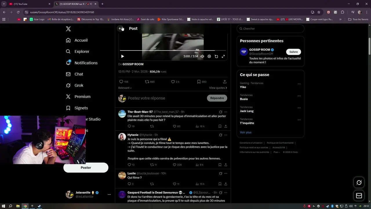Open more options for Busio trend
Screen dimensions: 371x209
[x=299, y=96]
